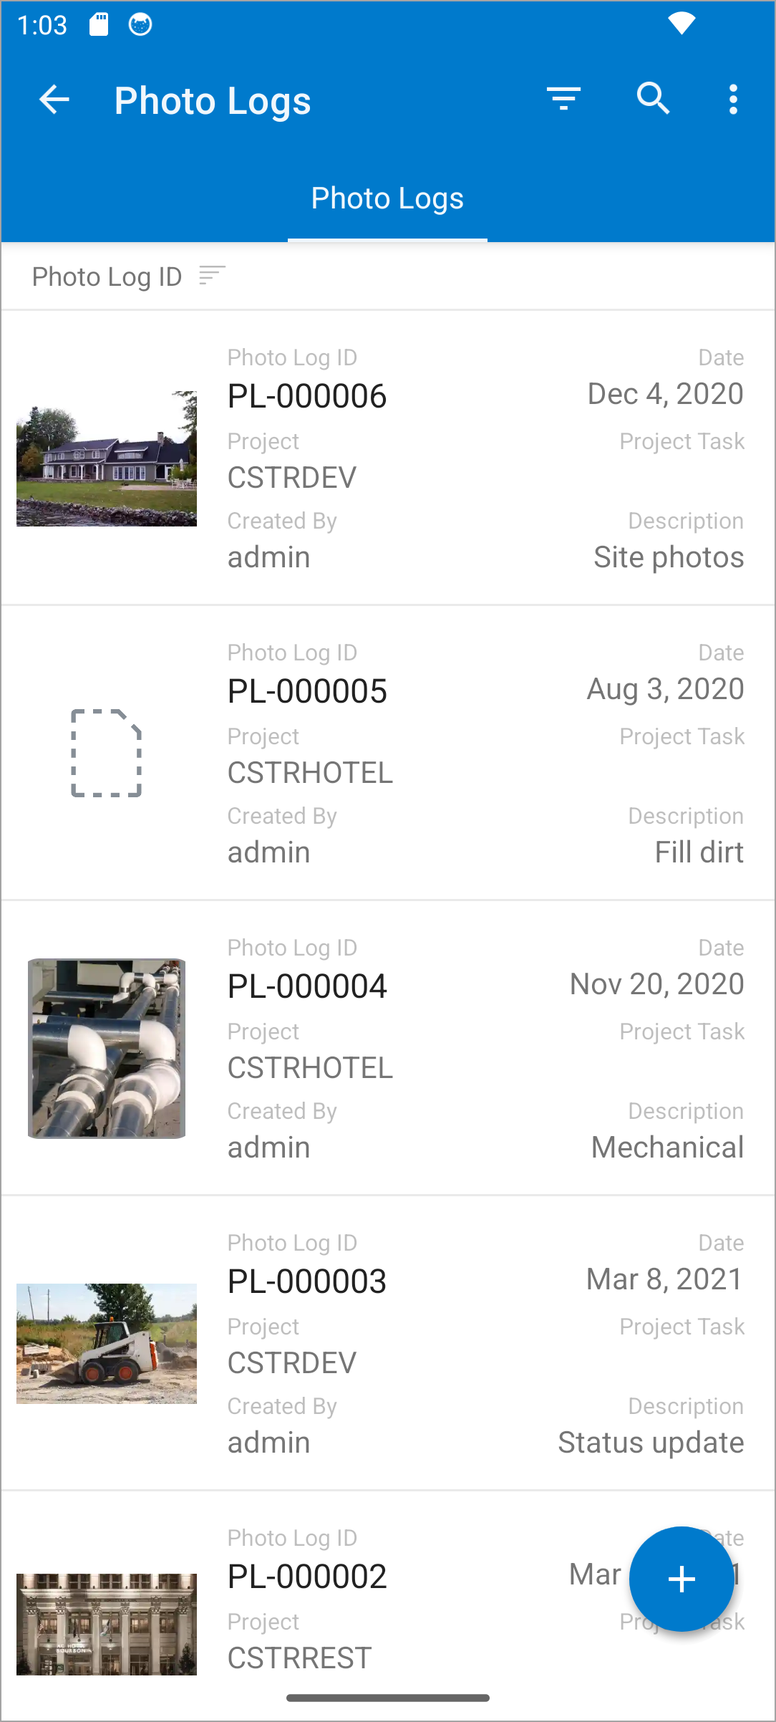Tap the Fill dirt description
The height and width of the screenshot is (1722, 776).
tap(699, 852)
